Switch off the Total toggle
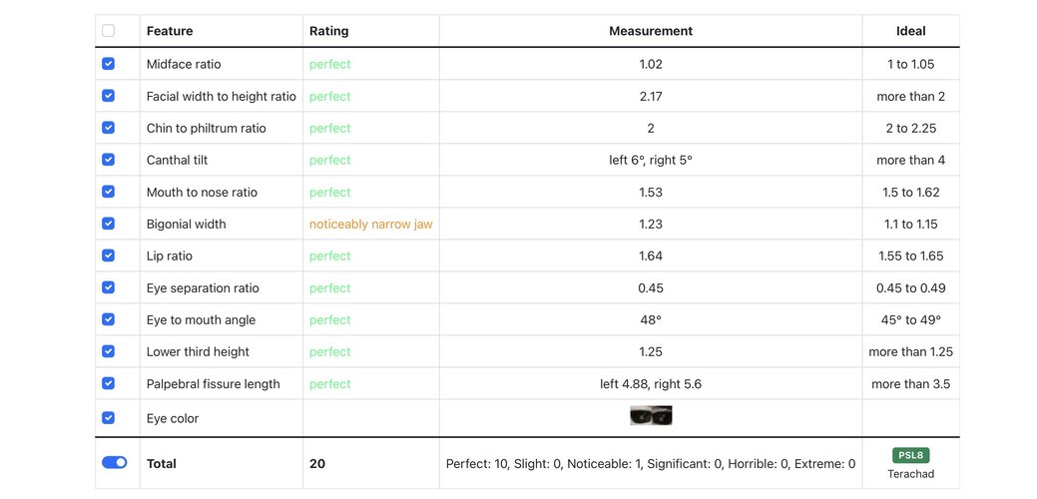The image size is (1037, 499). click(115, 463)
